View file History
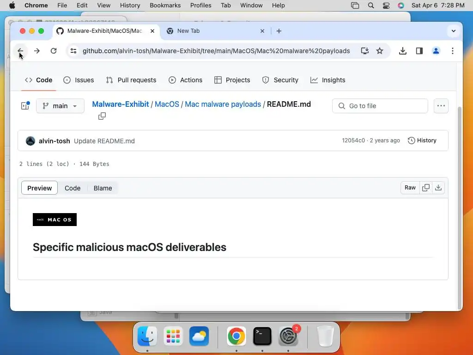The height and width of the screenshot is (355, 473). (422, 141)
